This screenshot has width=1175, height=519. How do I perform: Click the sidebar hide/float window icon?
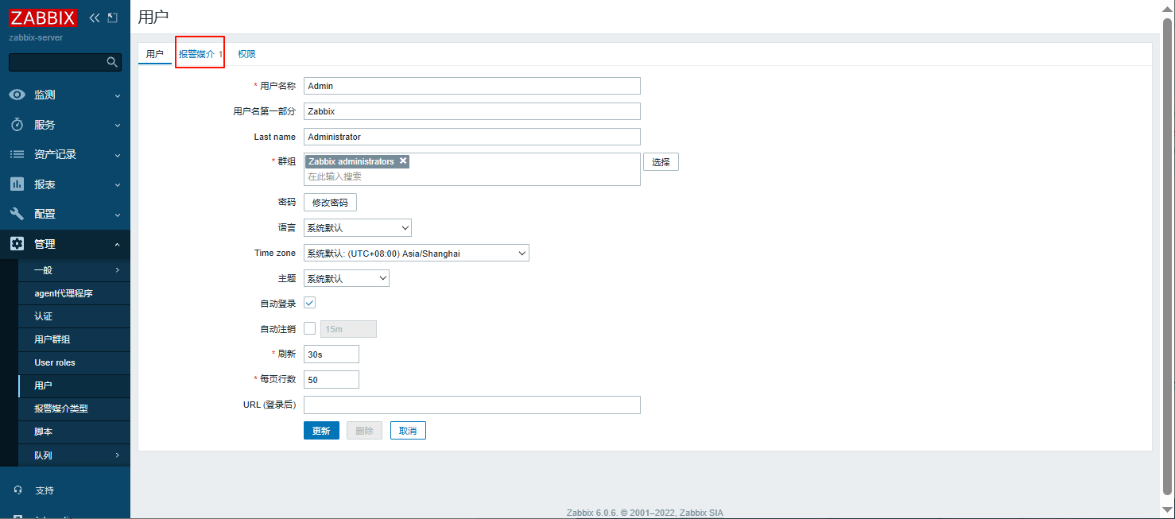112,17
